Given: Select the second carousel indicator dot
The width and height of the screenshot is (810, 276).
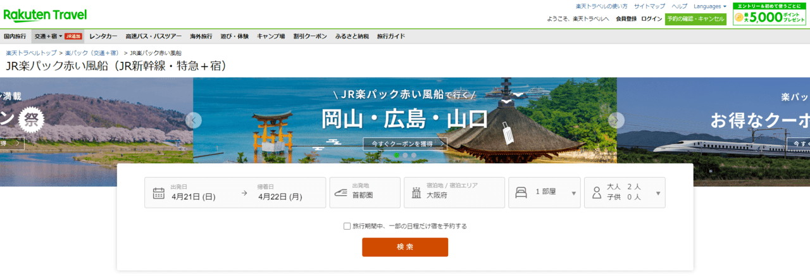Looking at the screenshot, I should [x=405, y=155].
